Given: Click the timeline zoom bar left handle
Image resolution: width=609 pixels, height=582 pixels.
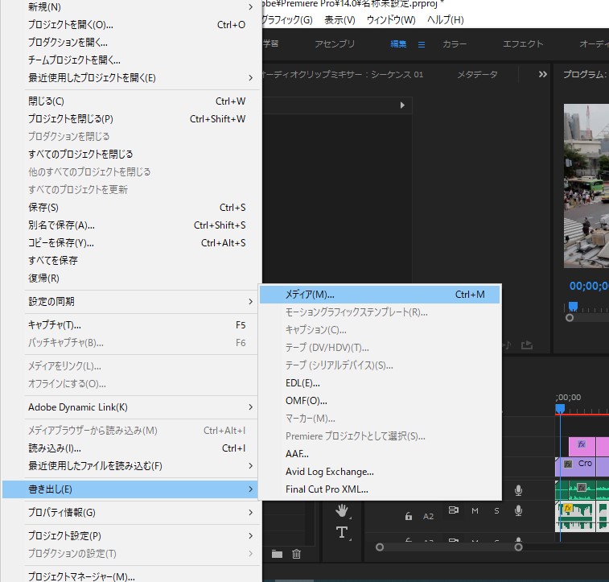Looking at the screenshot, I should pyautogui.click(x=380, y=547).
